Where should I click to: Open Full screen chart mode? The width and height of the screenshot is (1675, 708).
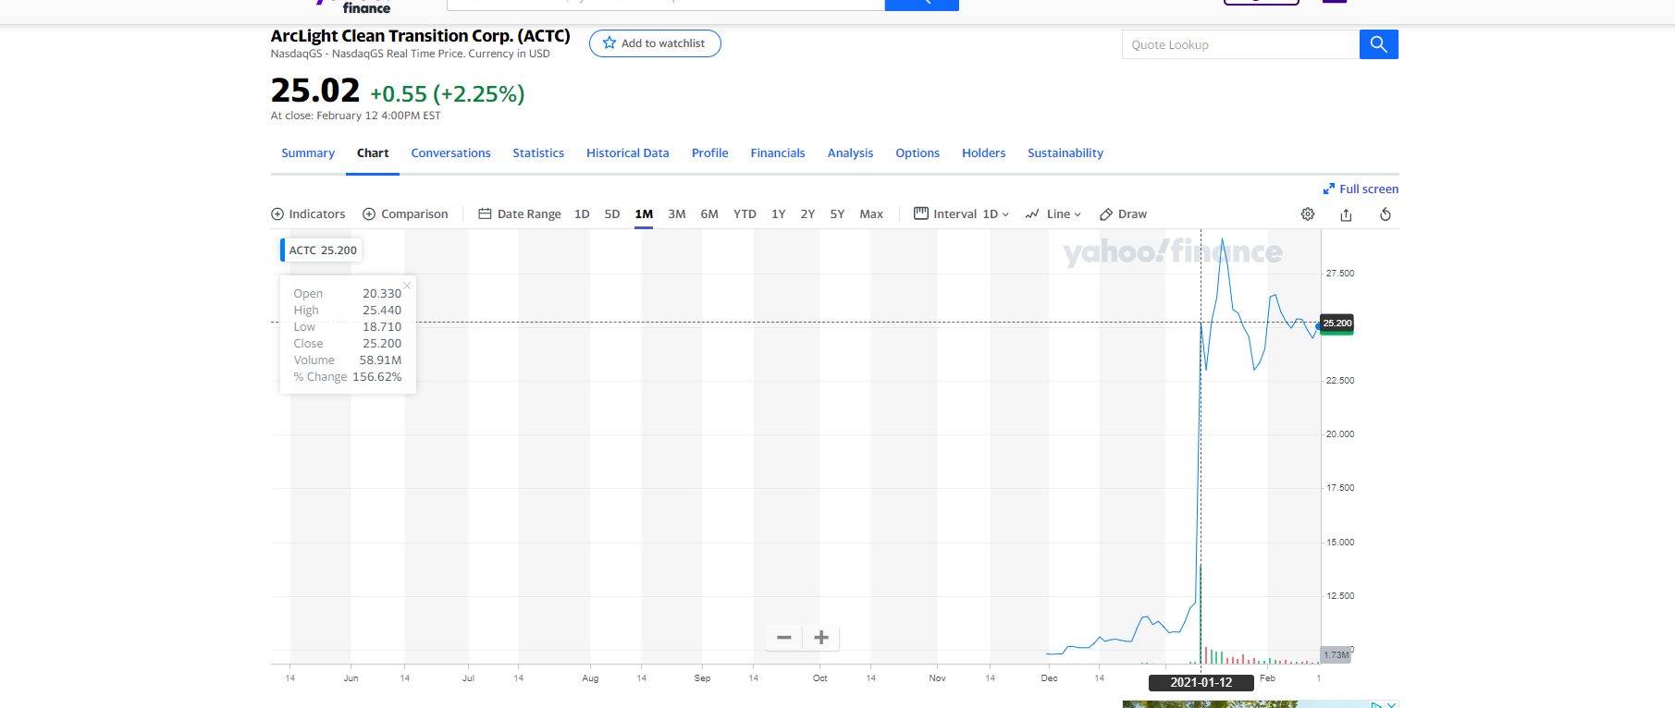point(1361,189)
